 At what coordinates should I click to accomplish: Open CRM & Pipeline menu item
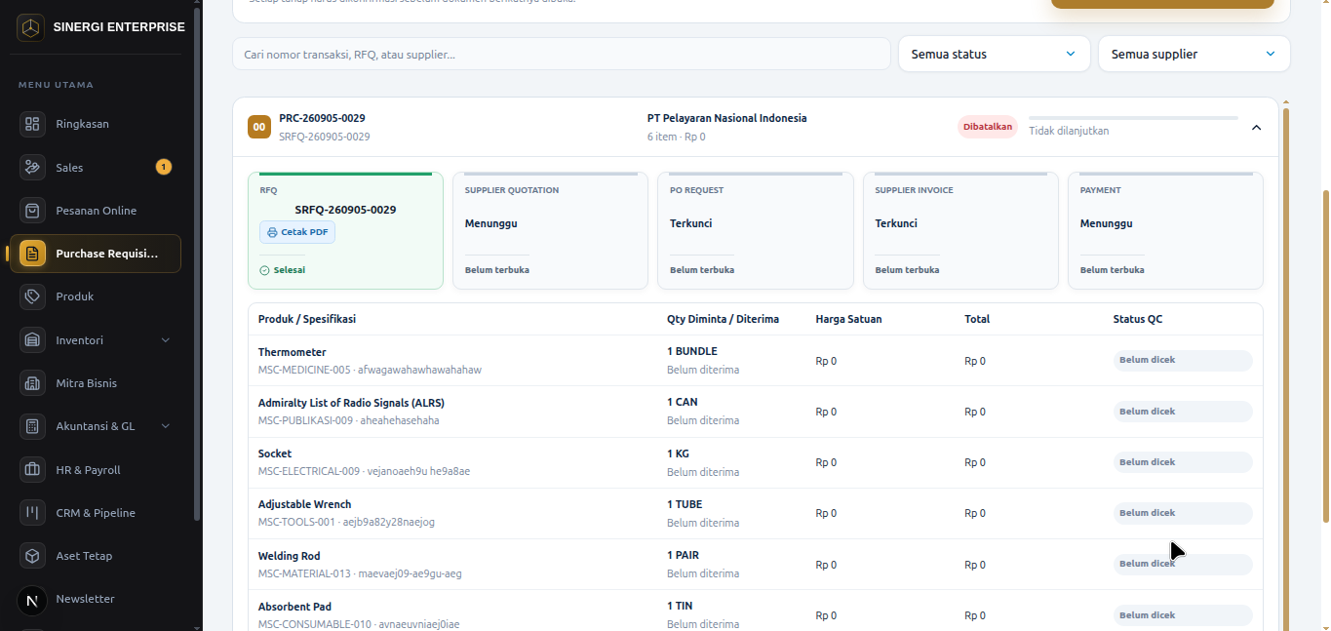[x=95, y=513]
